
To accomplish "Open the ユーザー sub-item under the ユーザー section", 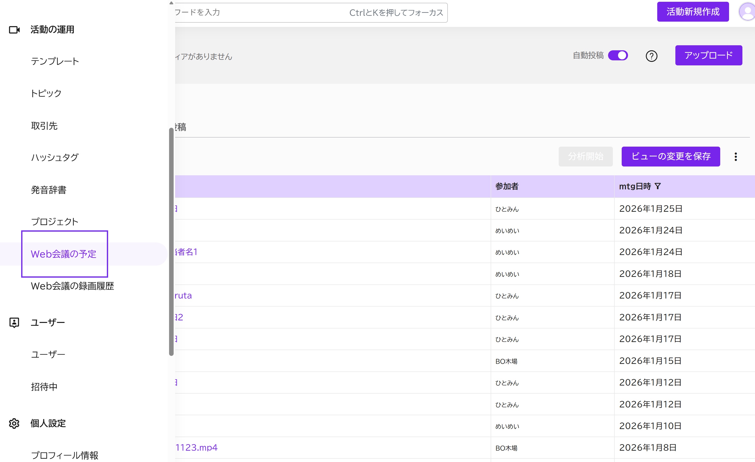I will click(48, 355).
